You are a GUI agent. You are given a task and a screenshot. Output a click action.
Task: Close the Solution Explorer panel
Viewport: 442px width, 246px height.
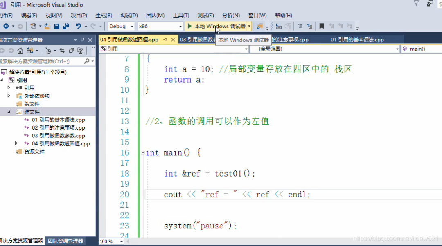(90, 40)
